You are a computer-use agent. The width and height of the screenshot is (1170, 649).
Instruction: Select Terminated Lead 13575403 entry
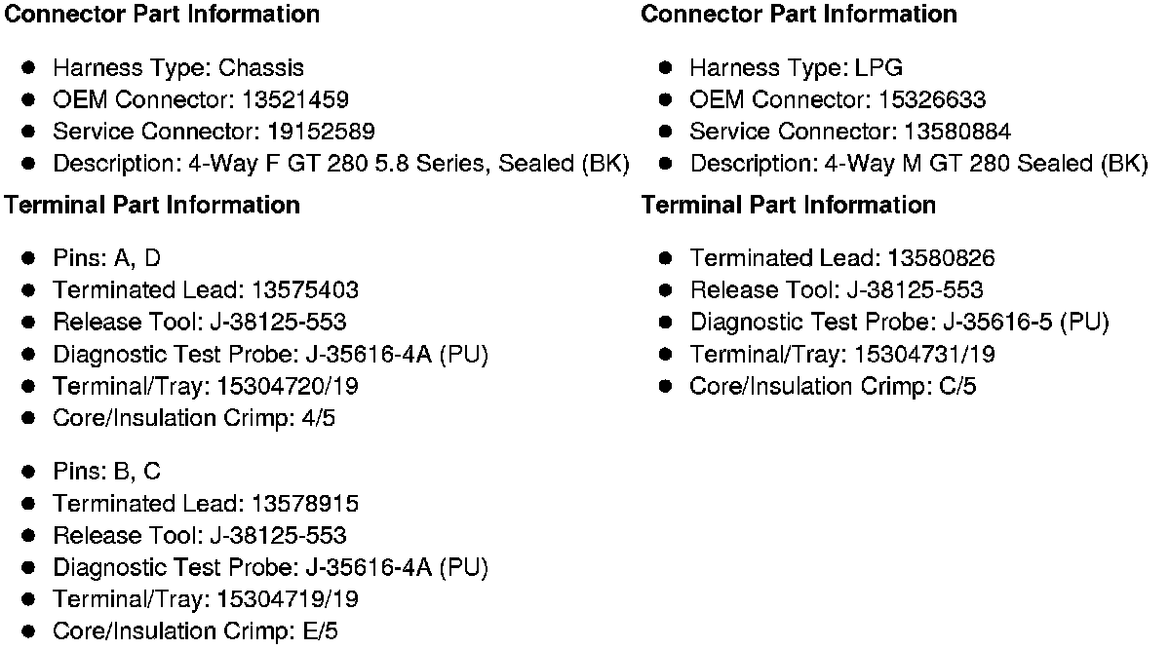click(x=206, y=290)
